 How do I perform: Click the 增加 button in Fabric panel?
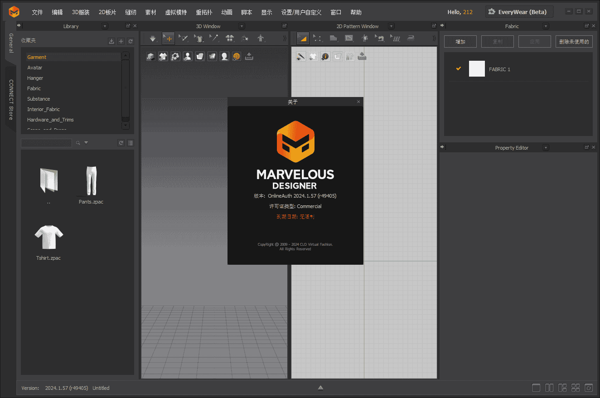click(x=460, y=42)
